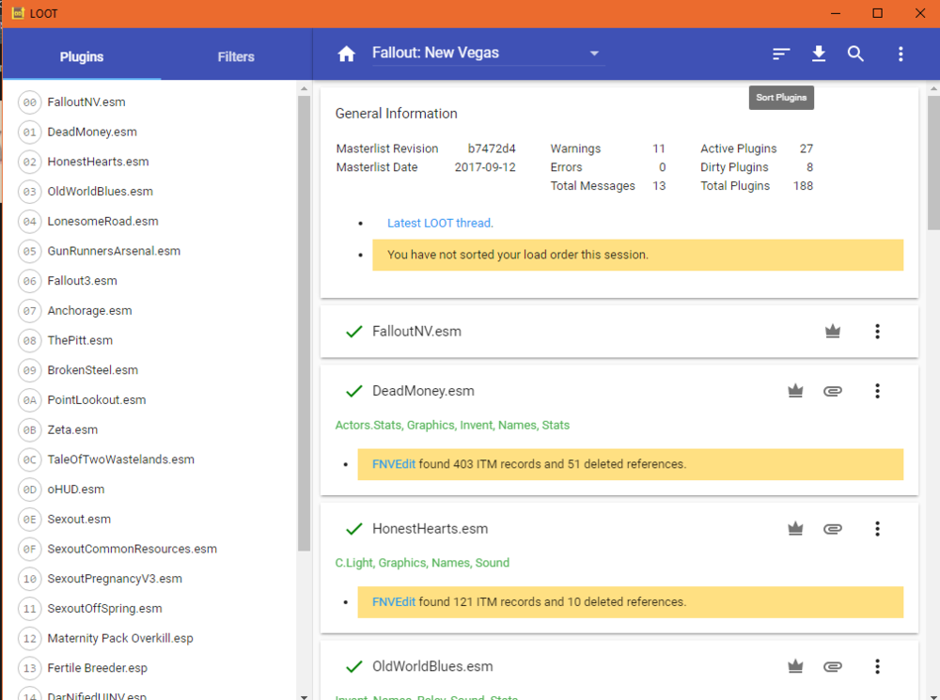
Task: Click the crown icon on OldWorldBlues.esm card
Action: tap(795, 666)
